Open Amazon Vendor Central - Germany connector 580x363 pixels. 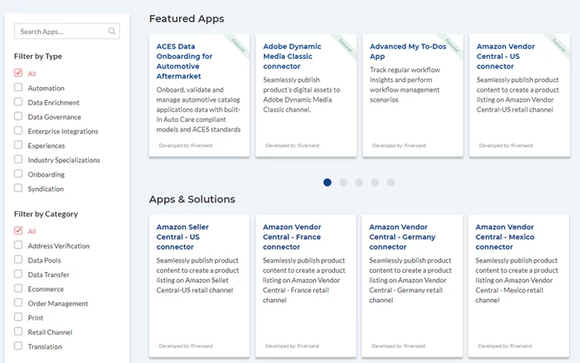coord(402,237)
